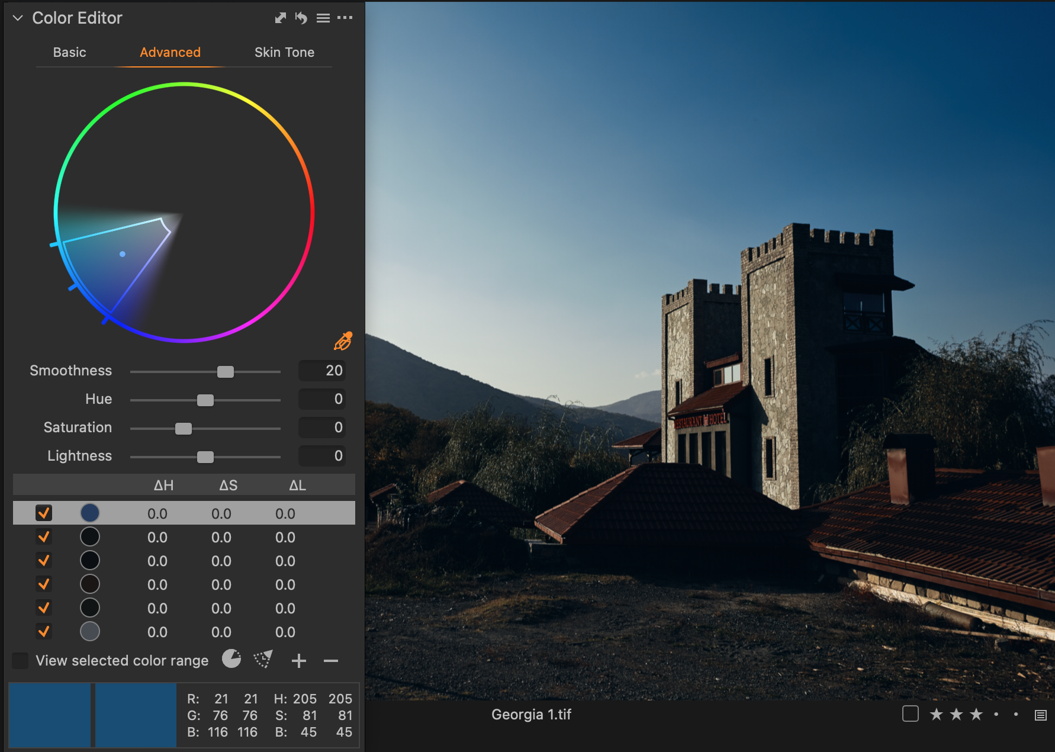Enable View selected color range
Screen dimensions: 1055x752
coord(20,660)
